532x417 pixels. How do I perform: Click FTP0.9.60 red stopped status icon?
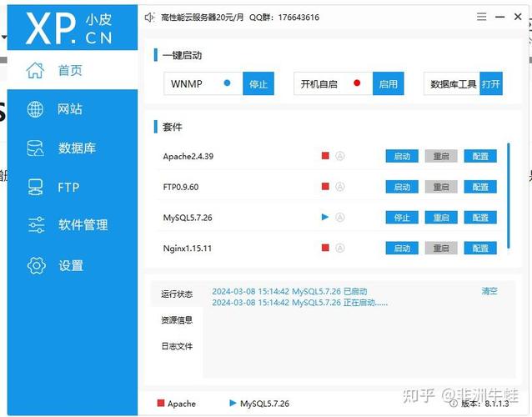click(325, 186)
